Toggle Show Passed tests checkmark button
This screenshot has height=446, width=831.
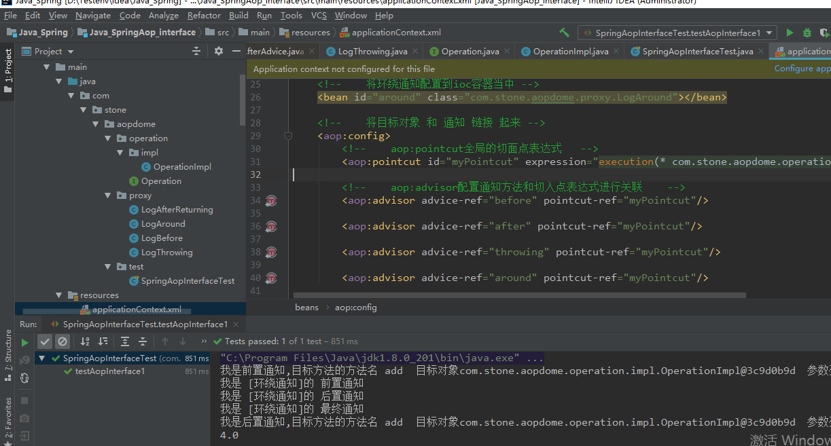click(45, 341)
